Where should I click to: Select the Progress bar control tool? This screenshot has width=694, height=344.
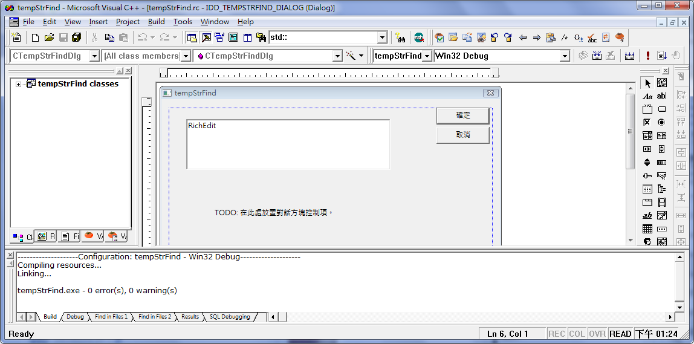click(x=662, y=163)
